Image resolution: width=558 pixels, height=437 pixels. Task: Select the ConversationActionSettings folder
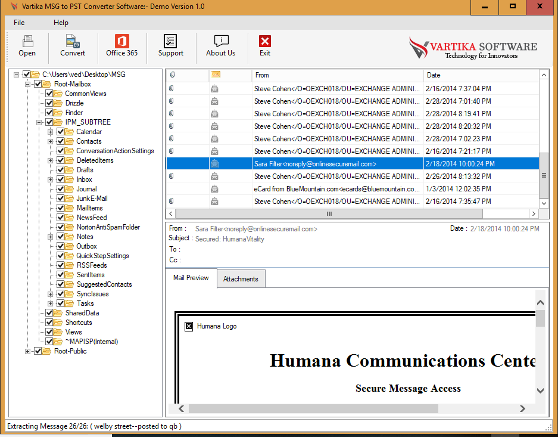click(x=115, y=151)
